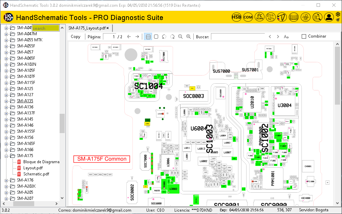
Task: Click the Copy button
Action: tap(76, 37)
